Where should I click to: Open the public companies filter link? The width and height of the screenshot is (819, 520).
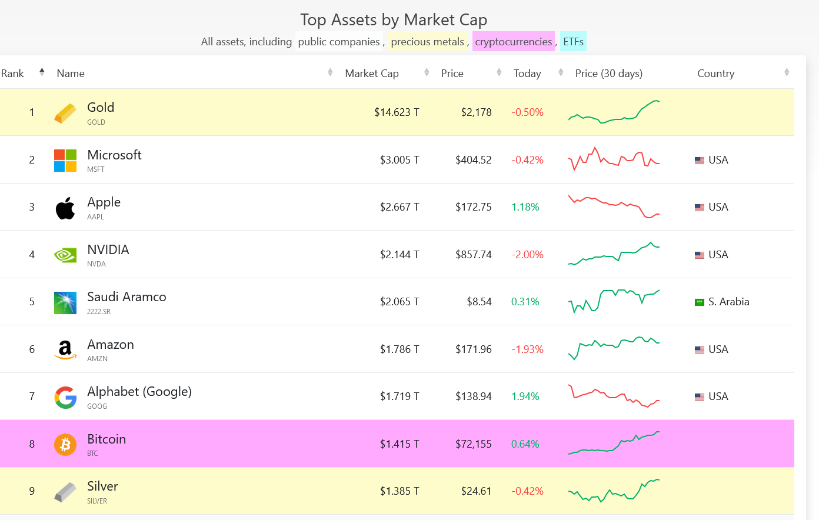pyautogui.click(x=339, y=42)
